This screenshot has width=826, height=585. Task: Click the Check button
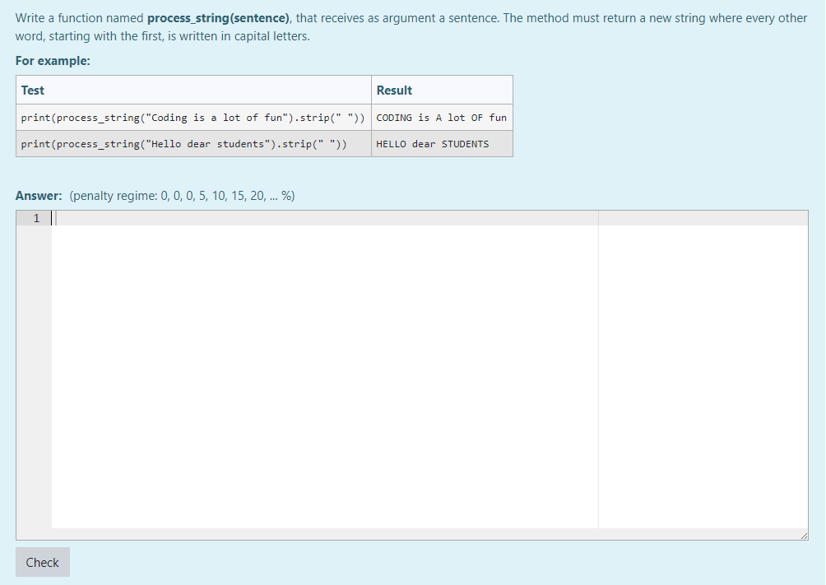[x=42, y=562]
